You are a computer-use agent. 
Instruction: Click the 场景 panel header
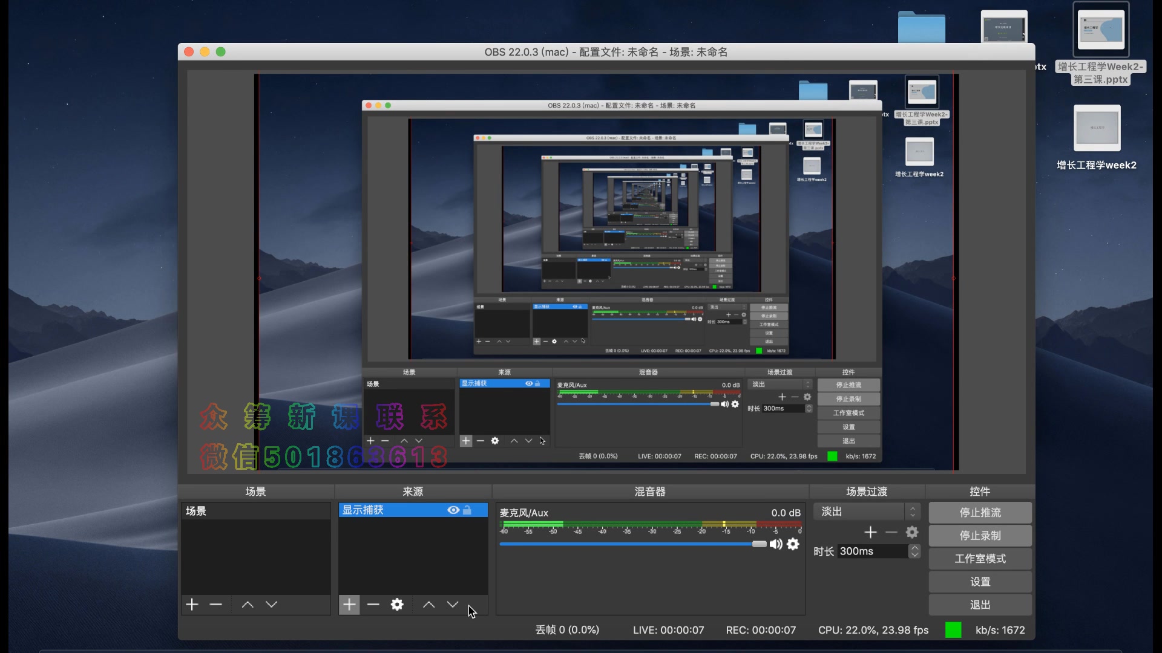(255, 492)
